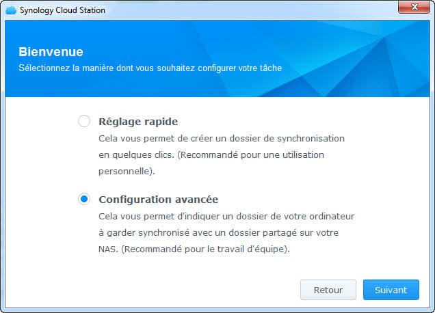Click the Bienvenue heading in the banner

point(51,52)
